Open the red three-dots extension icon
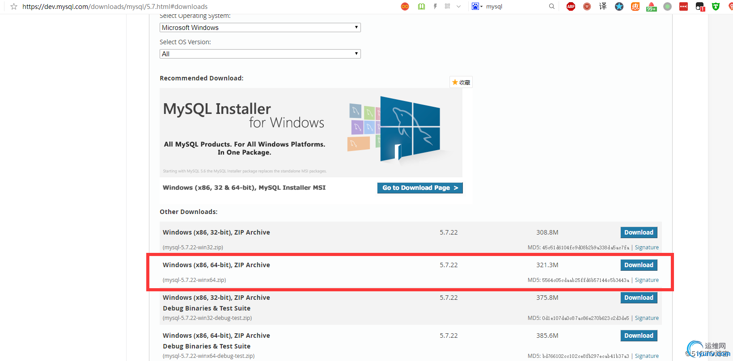This screenshot has height=361, width=733. tap(683, 6)
